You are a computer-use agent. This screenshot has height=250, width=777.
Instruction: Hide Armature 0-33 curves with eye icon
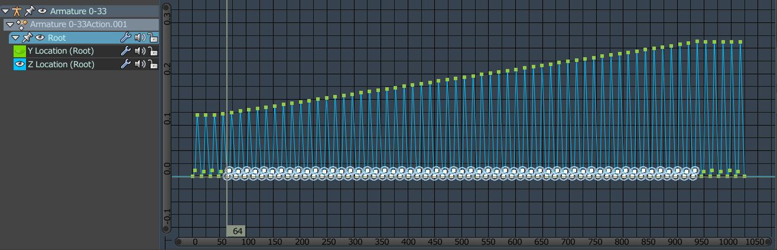pyautogui.click(x=42, y=11)
